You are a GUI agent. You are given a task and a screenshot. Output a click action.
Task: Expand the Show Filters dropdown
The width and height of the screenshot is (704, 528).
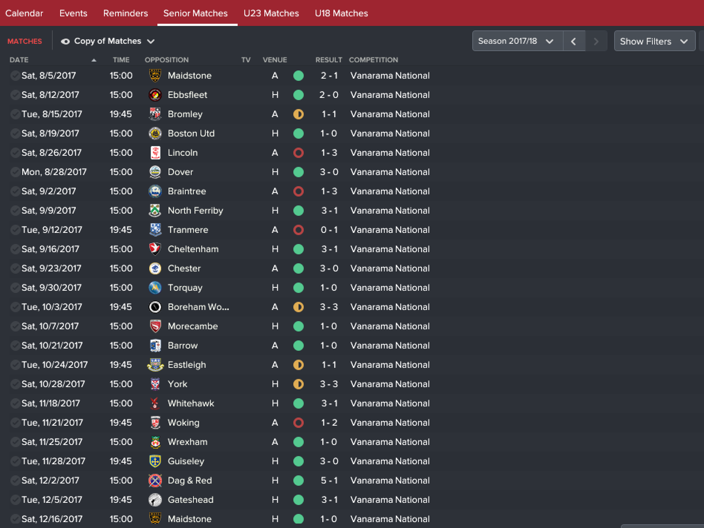pyautogui.click(x=655, y=41)
